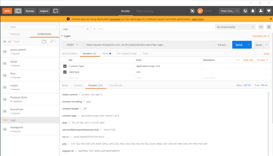This screenshot has height=156, width=273.
Task: Click the SharePoint folder icon
Action: click(5, 111)
